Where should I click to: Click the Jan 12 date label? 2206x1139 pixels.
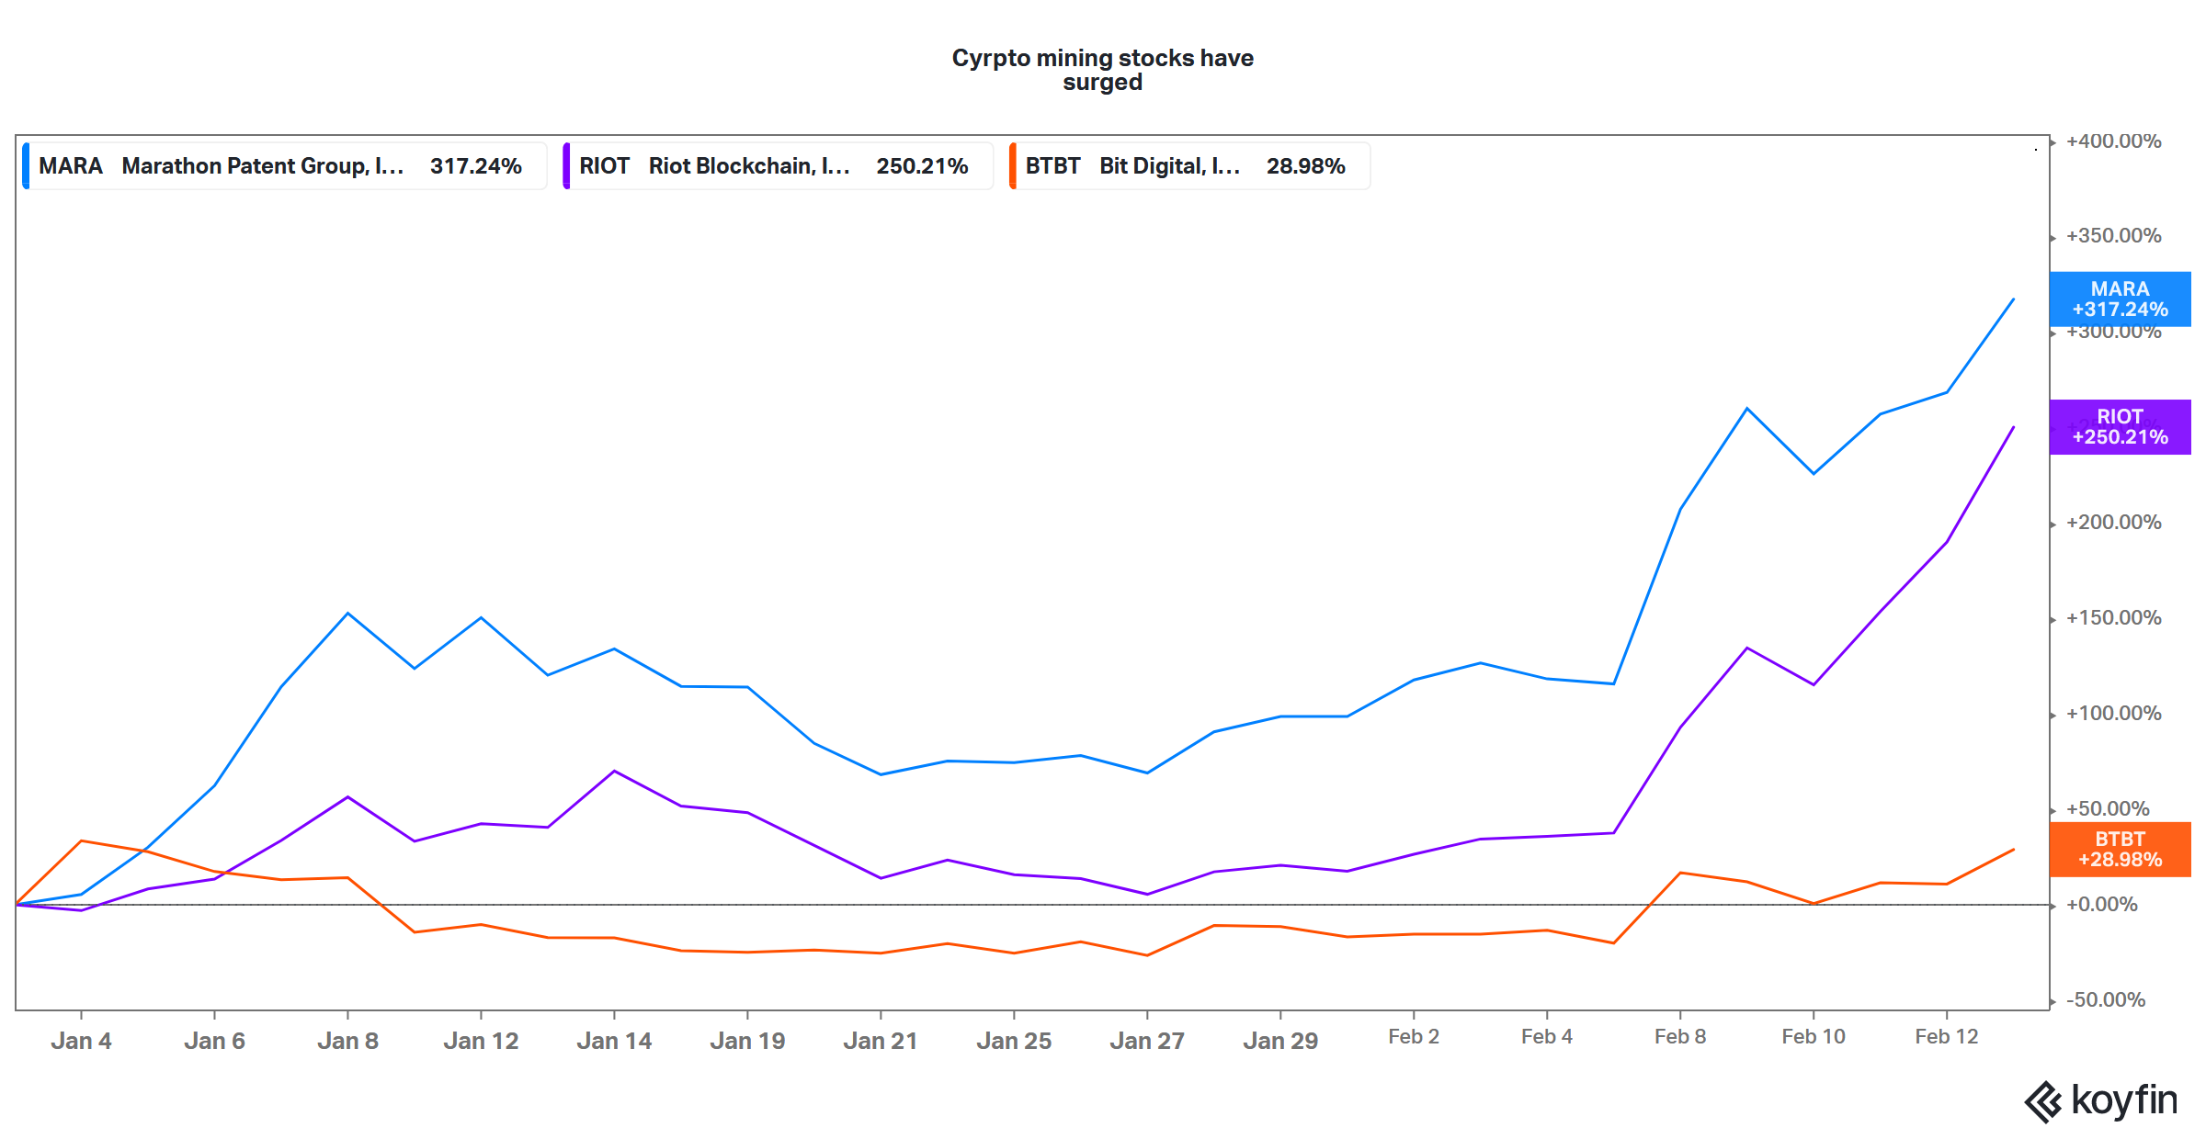pyautogui.click(x=481, y=1041)
